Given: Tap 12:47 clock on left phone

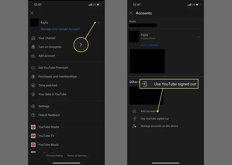Looking at the screenshot, I should 37,5.
